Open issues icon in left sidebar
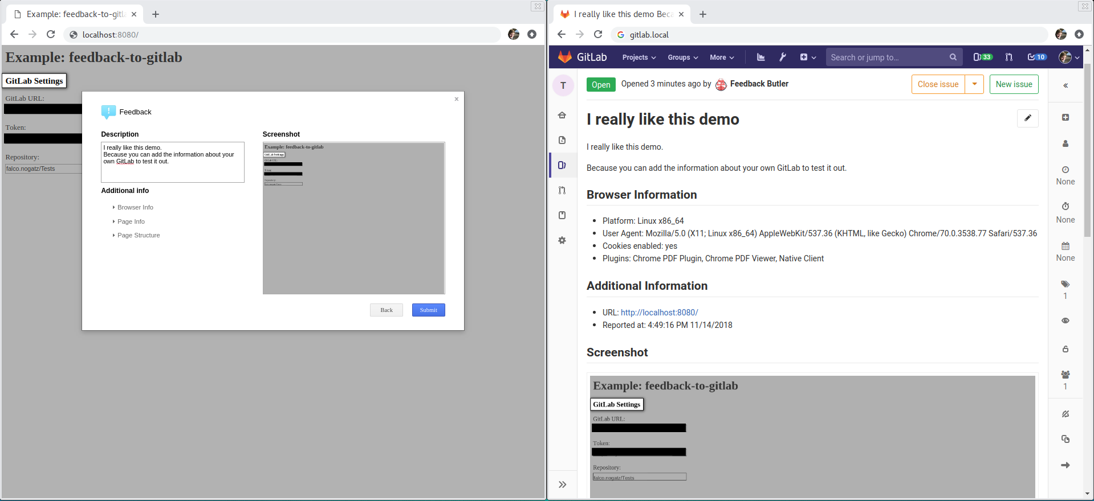 tap(562, 165)
